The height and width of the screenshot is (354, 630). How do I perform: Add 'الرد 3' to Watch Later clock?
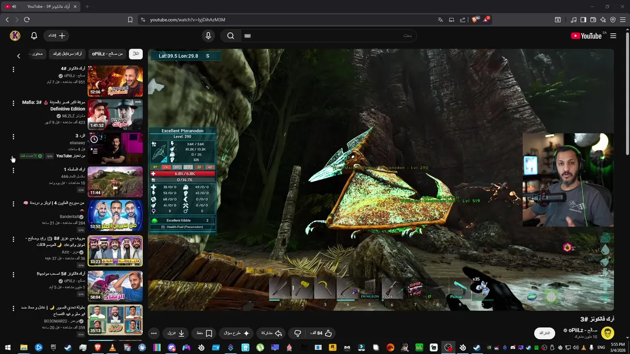click(x=94, y=139)
